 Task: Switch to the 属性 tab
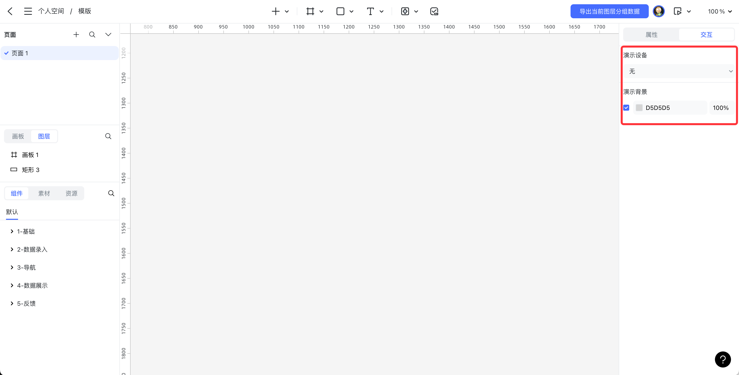pos(651,35)
